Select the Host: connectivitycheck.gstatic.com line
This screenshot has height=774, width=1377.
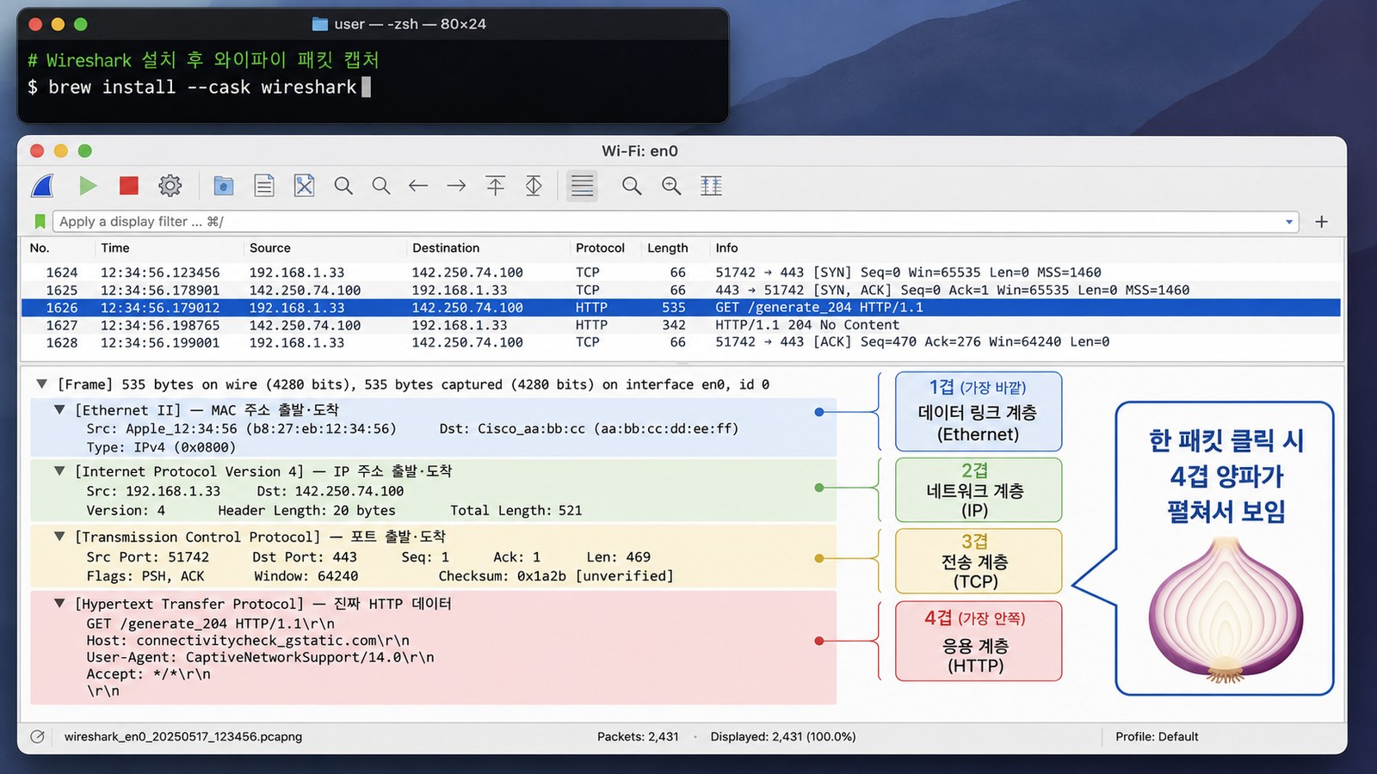[248, 641]
